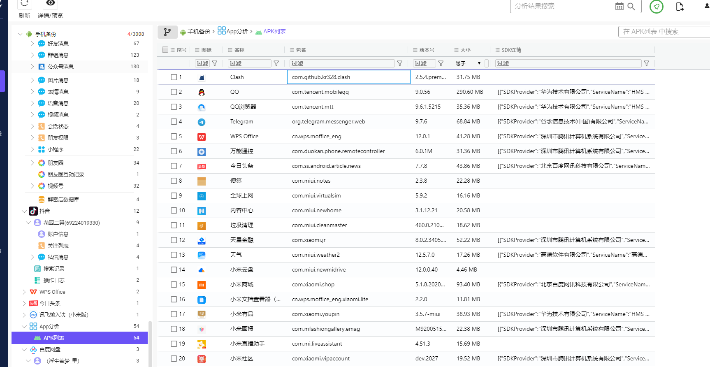
Task: Click the refresh icon in the toolbar
Action: pyautogui.click(x=24, y=4)
